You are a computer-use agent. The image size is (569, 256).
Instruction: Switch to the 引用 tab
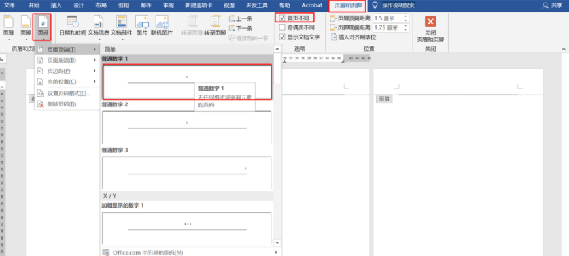click(124, 5)
